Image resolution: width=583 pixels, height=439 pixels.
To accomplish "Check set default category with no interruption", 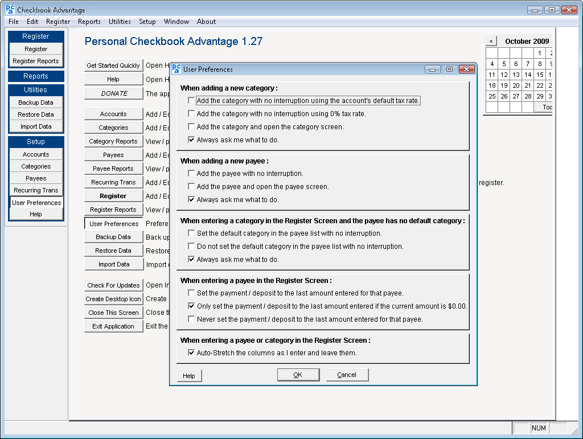I will 191,233.
